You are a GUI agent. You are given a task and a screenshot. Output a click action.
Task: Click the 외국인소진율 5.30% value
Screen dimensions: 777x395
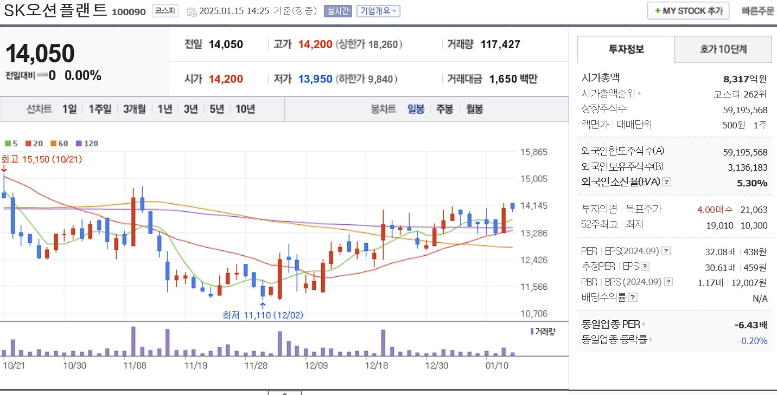(752, 183)
